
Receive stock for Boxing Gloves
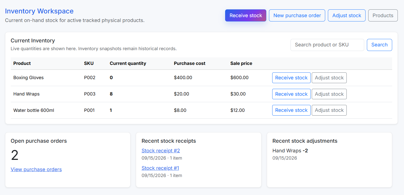pyautogui.click(x=291, y=78)
